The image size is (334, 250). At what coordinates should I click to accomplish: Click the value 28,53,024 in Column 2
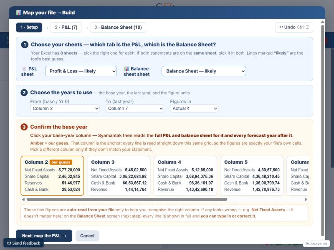tap(71, 190)
